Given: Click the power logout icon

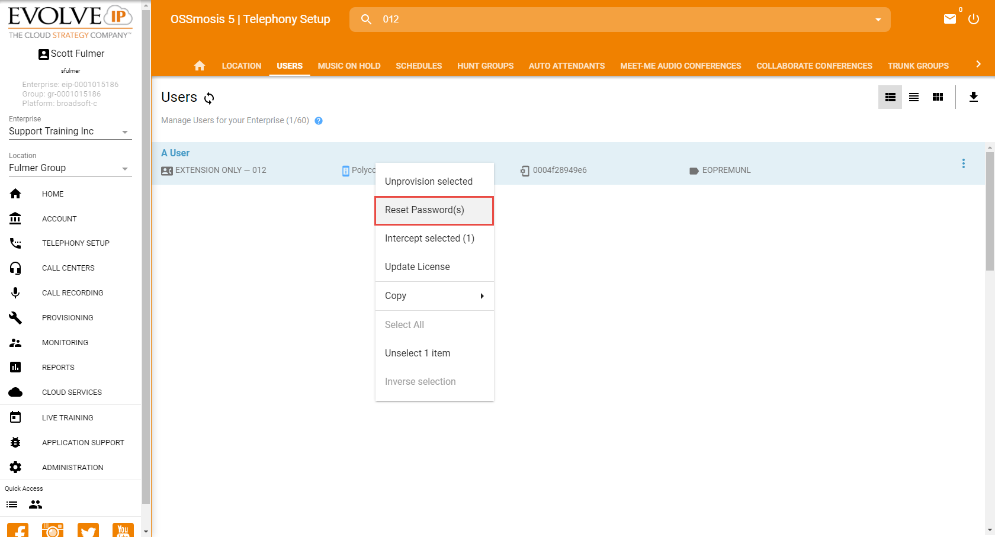Looking at the screenshot, I should point(974,19).
